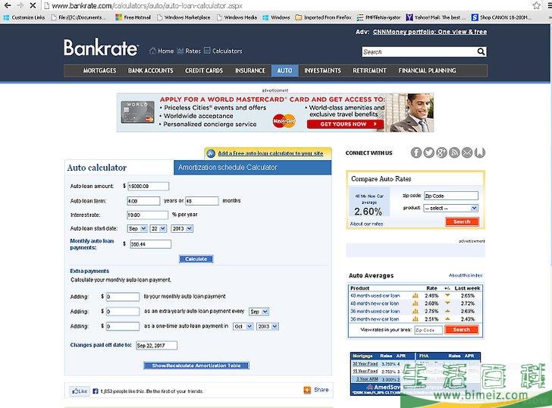Open the INVESTMENTS menu
Viewport: 552px width, 408px height.
pos(322,71)
